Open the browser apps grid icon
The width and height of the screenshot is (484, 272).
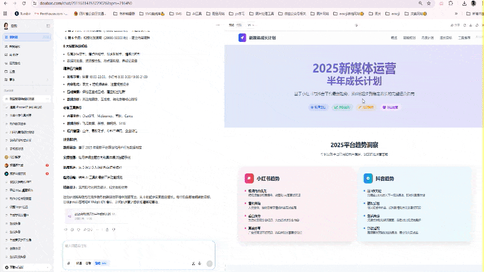coord(5,14)
